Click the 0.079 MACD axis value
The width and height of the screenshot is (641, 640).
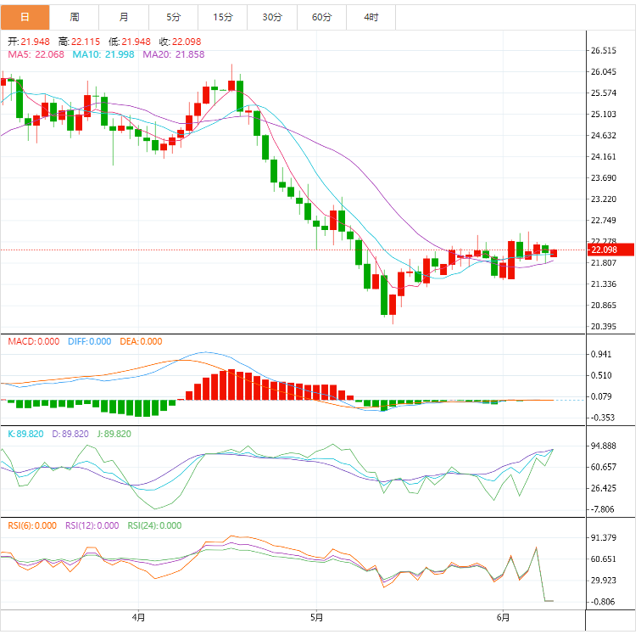(601, 397)
